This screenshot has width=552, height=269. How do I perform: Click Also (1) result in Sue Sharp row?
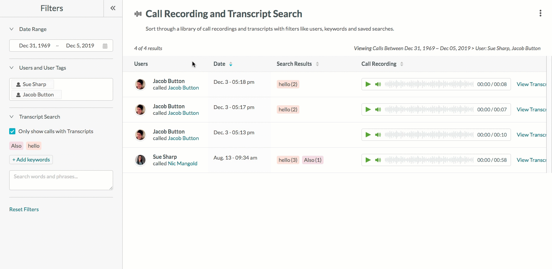(x=313, y=160)
